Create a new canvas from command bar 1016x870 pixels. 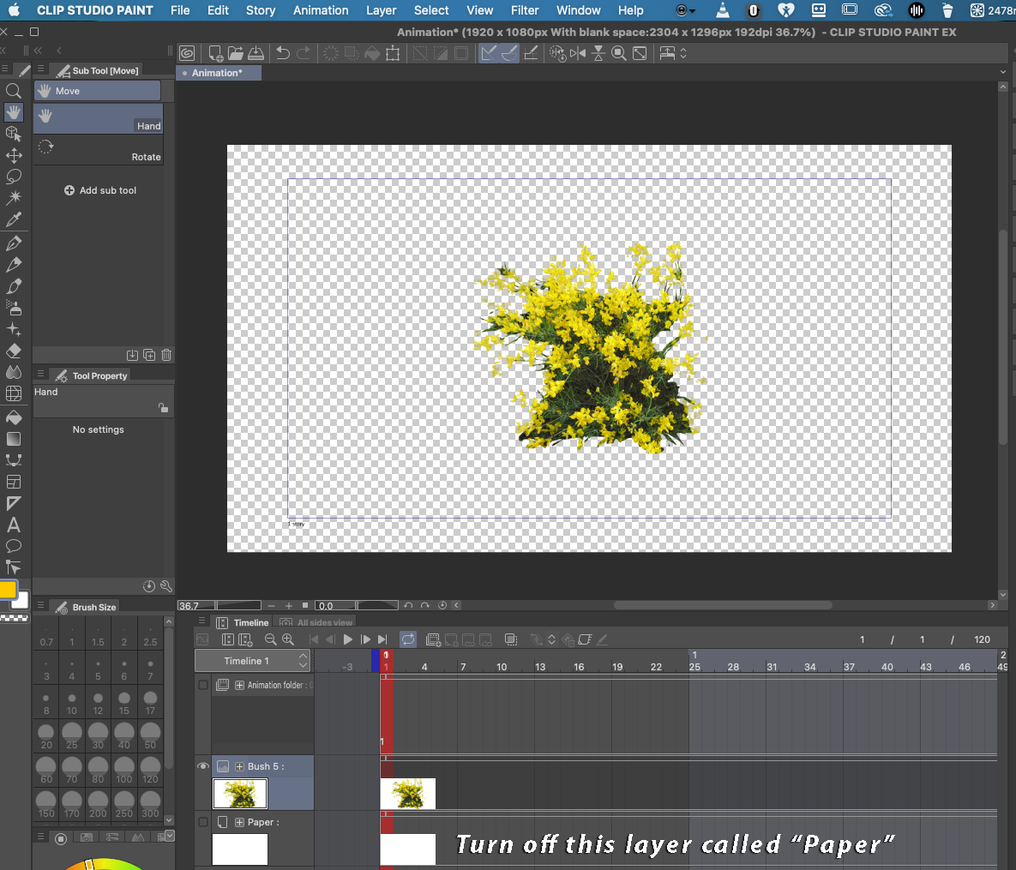point(215,53)
